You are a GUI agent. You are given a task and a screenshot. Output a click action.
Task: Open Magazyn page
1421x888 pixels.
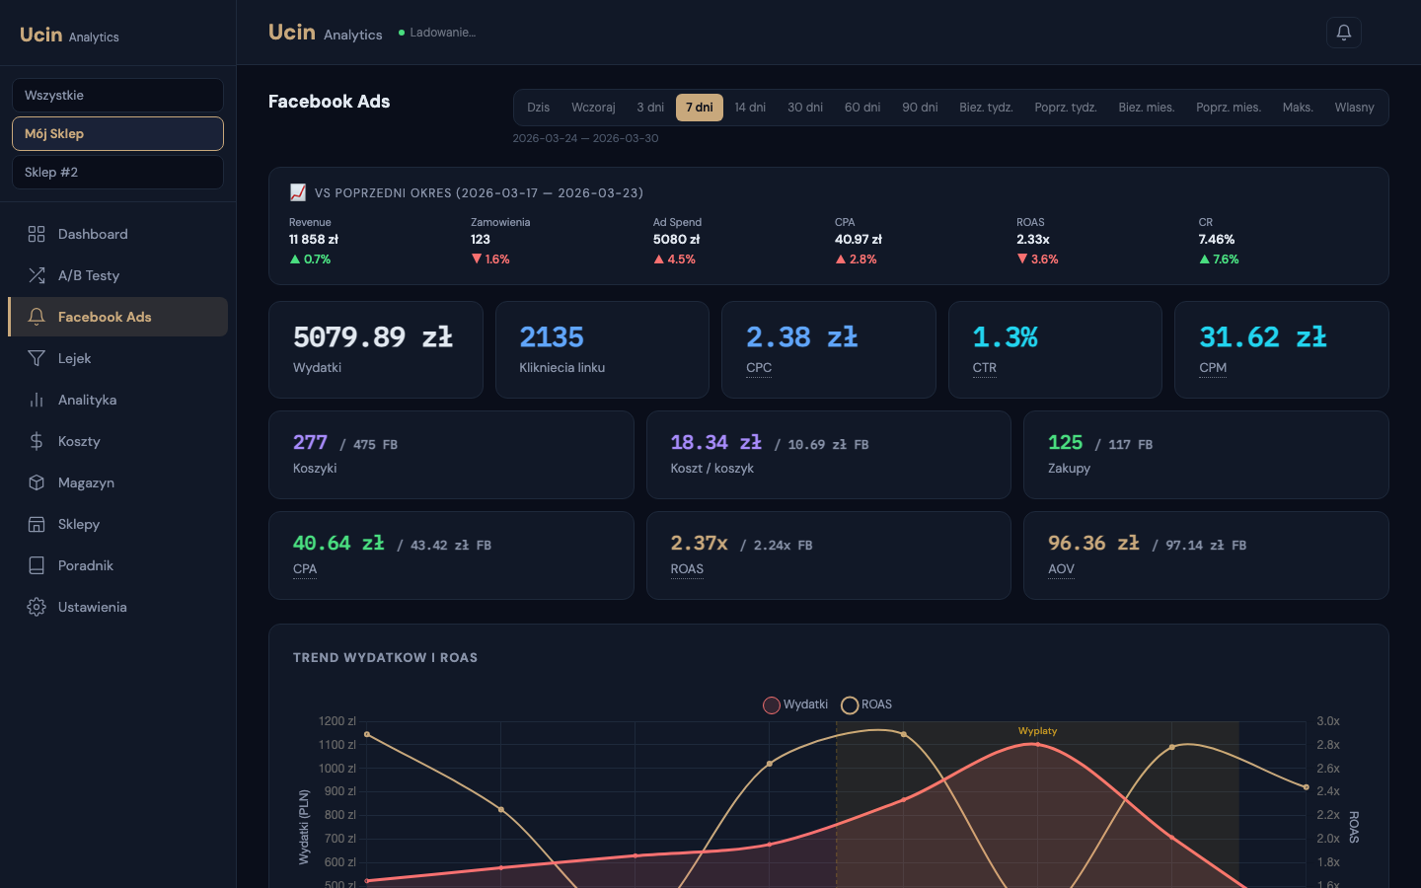pos(117,482)
